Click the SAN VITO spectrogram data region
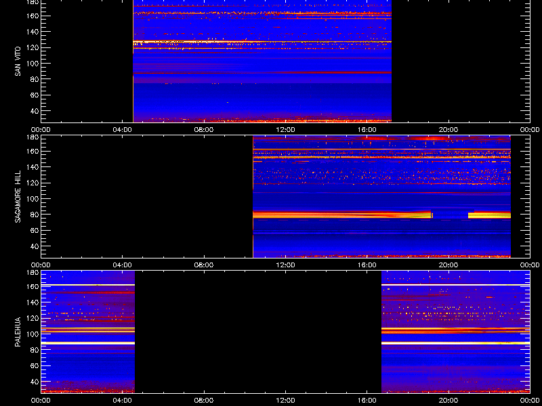The height and width of the screenshot is (406, 542). pos(262,61)
